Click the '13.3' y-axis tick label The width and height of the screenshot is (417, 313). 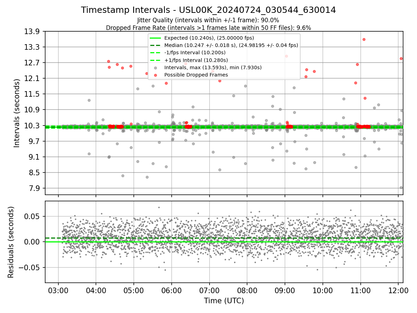[33, 47]
